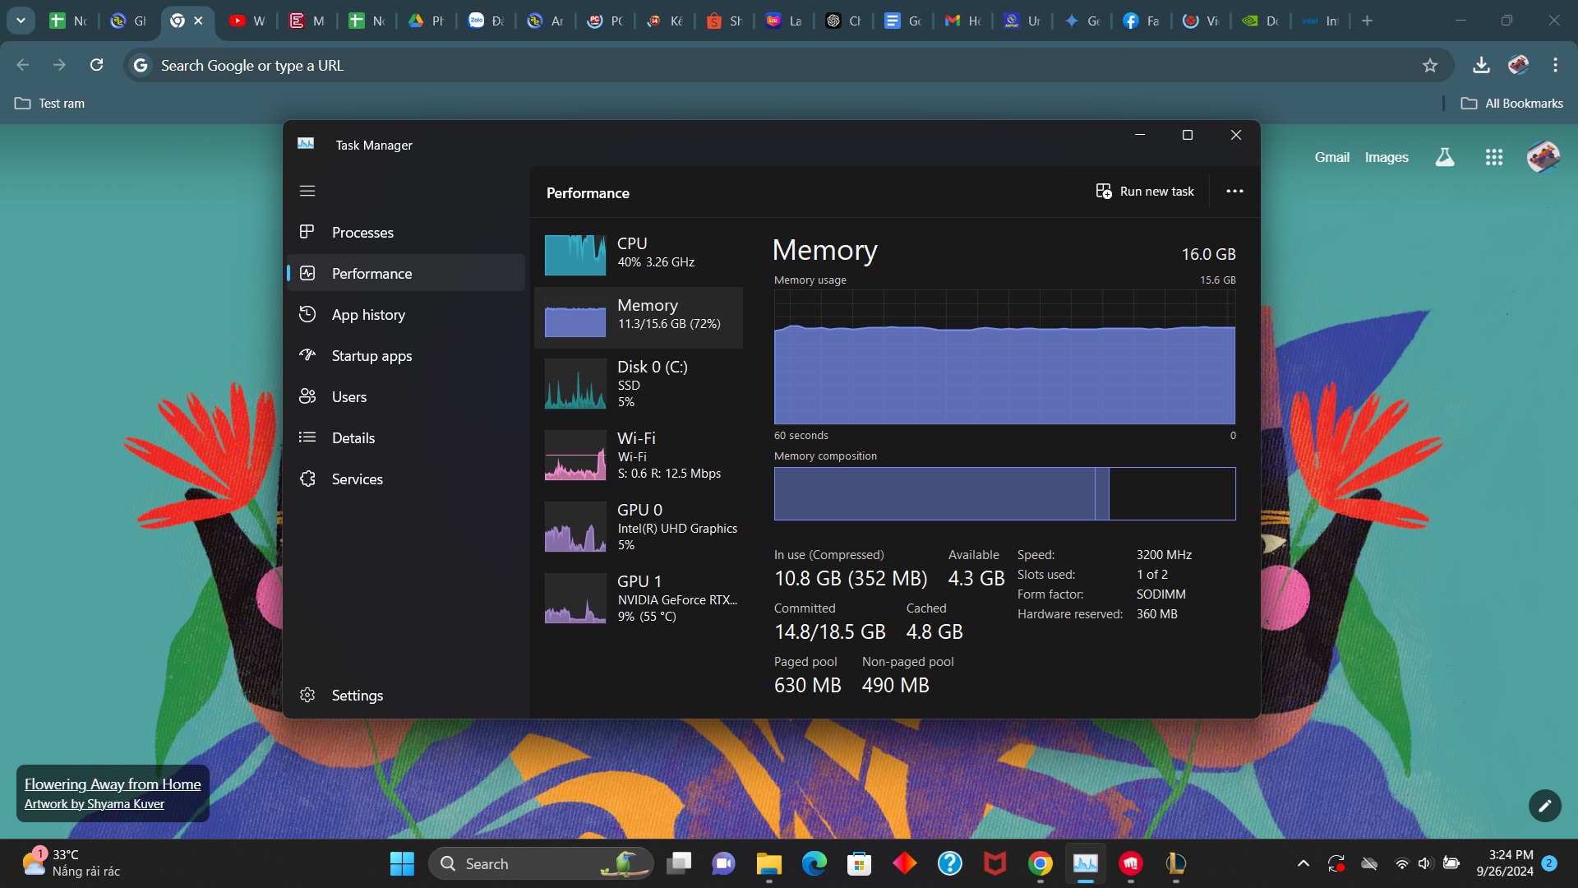Screen dimensions: 1578x888
Task: Switch to the Intel tab in Chrome
Action: point(1320,21)
